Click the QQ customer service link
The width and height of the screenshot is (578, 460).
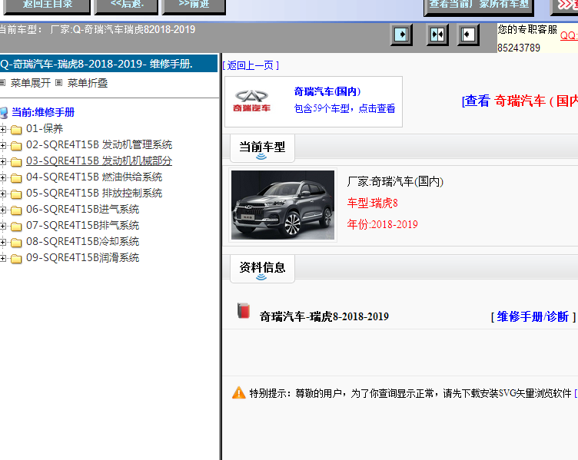569,36
